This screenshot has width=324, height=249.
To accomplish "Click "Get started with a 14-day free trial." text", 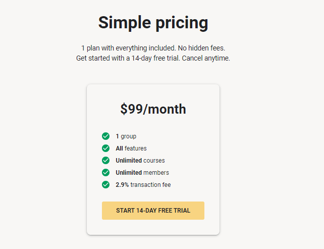I will coord(128,58).
